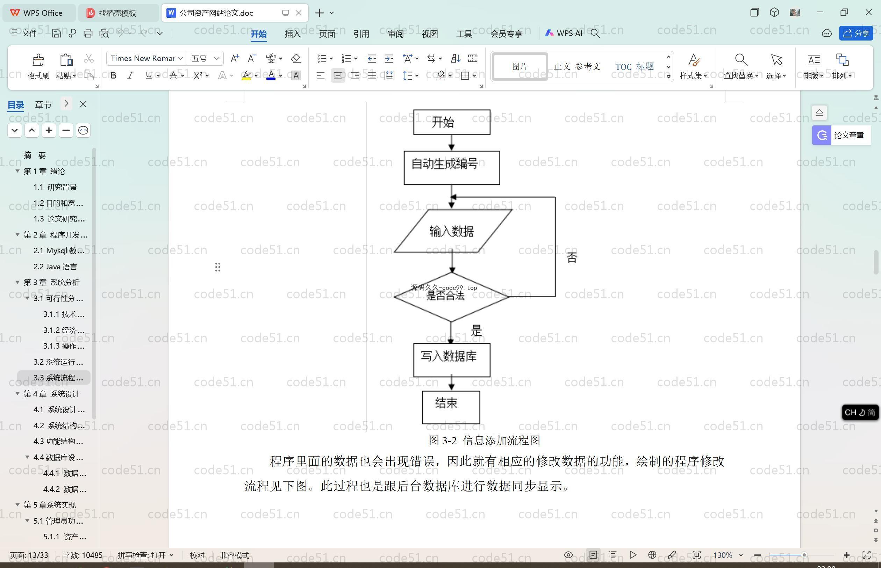The width and height of the screenshot is (881, 568).
Task: Click the Plagiarism Check (论文查重) icon
Action: (x=822, y=135)
